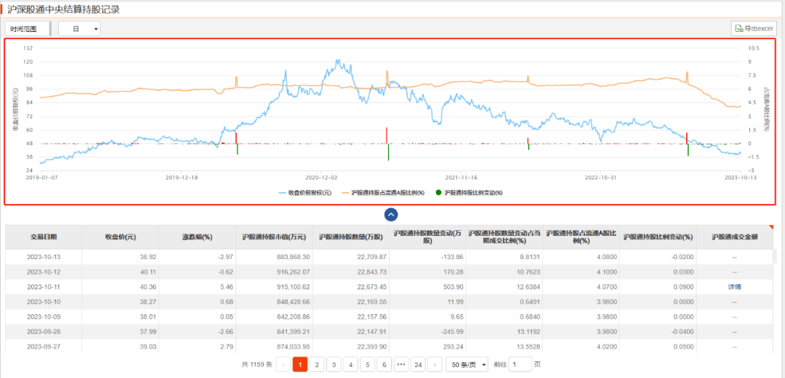The height and width of the screenshot is (378, 785).
Task: Click the 导出excel export button
Action: [x=754, y=28]
